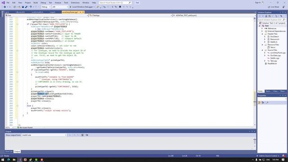This screenshot has height=162, width=288.
Task: Click the Undo toolbar icon
Action: [31, 7]
